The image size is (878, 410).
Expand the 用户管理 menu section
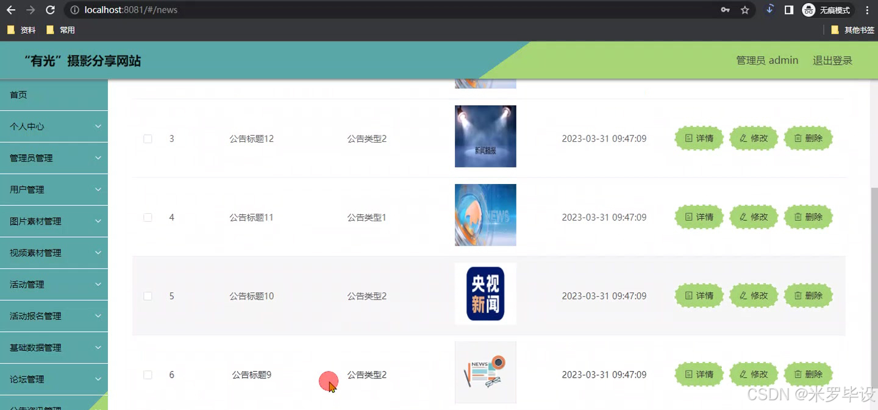coord(54,189)
